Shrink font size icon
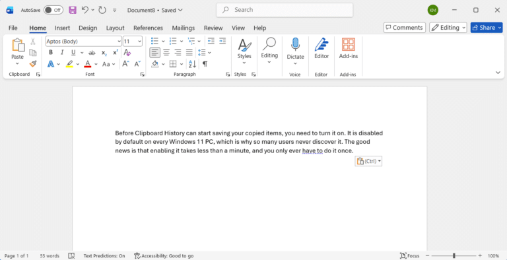This screenshot has height=260, width=507. [137, 64]
